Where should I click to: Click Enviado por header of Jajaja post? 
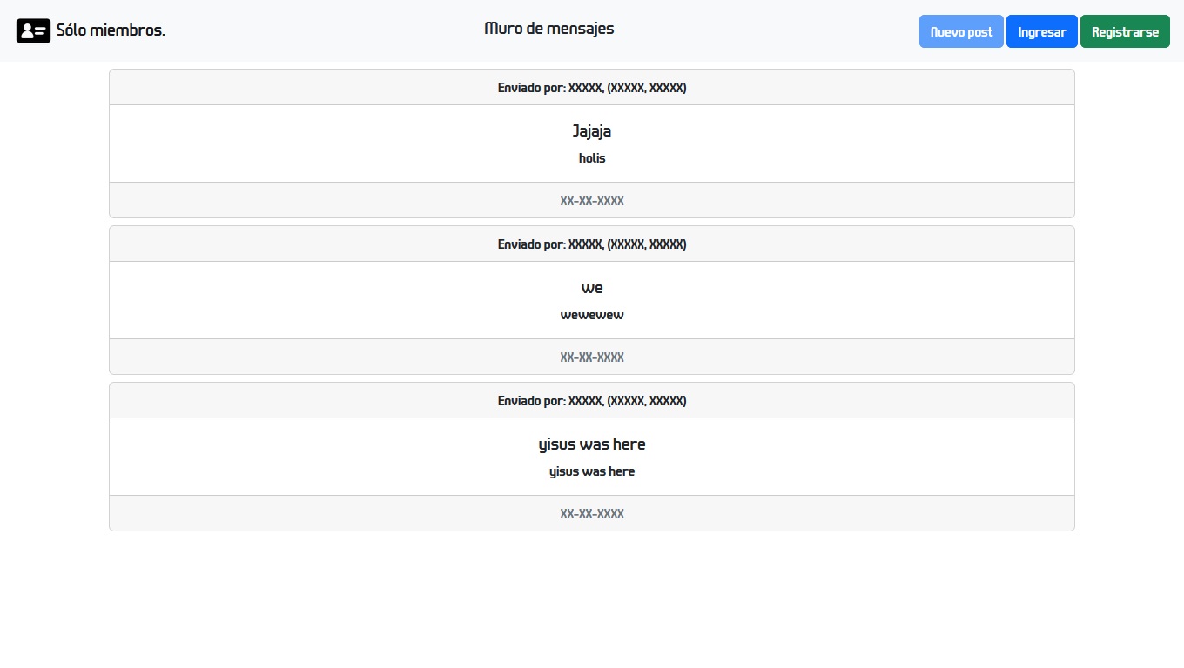click(592, 88)
